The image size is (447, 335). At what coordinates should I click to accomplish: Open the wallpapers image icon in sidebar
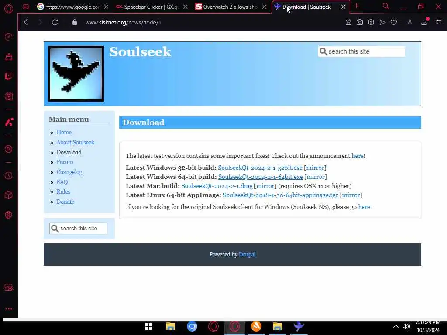pos(9,287)
